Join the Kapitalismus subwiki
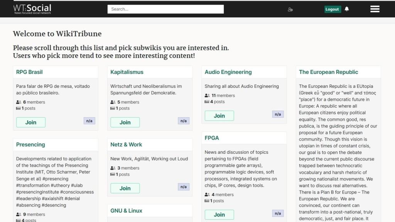395x222 pixels. pyautogui.click(x=125, y=122)
